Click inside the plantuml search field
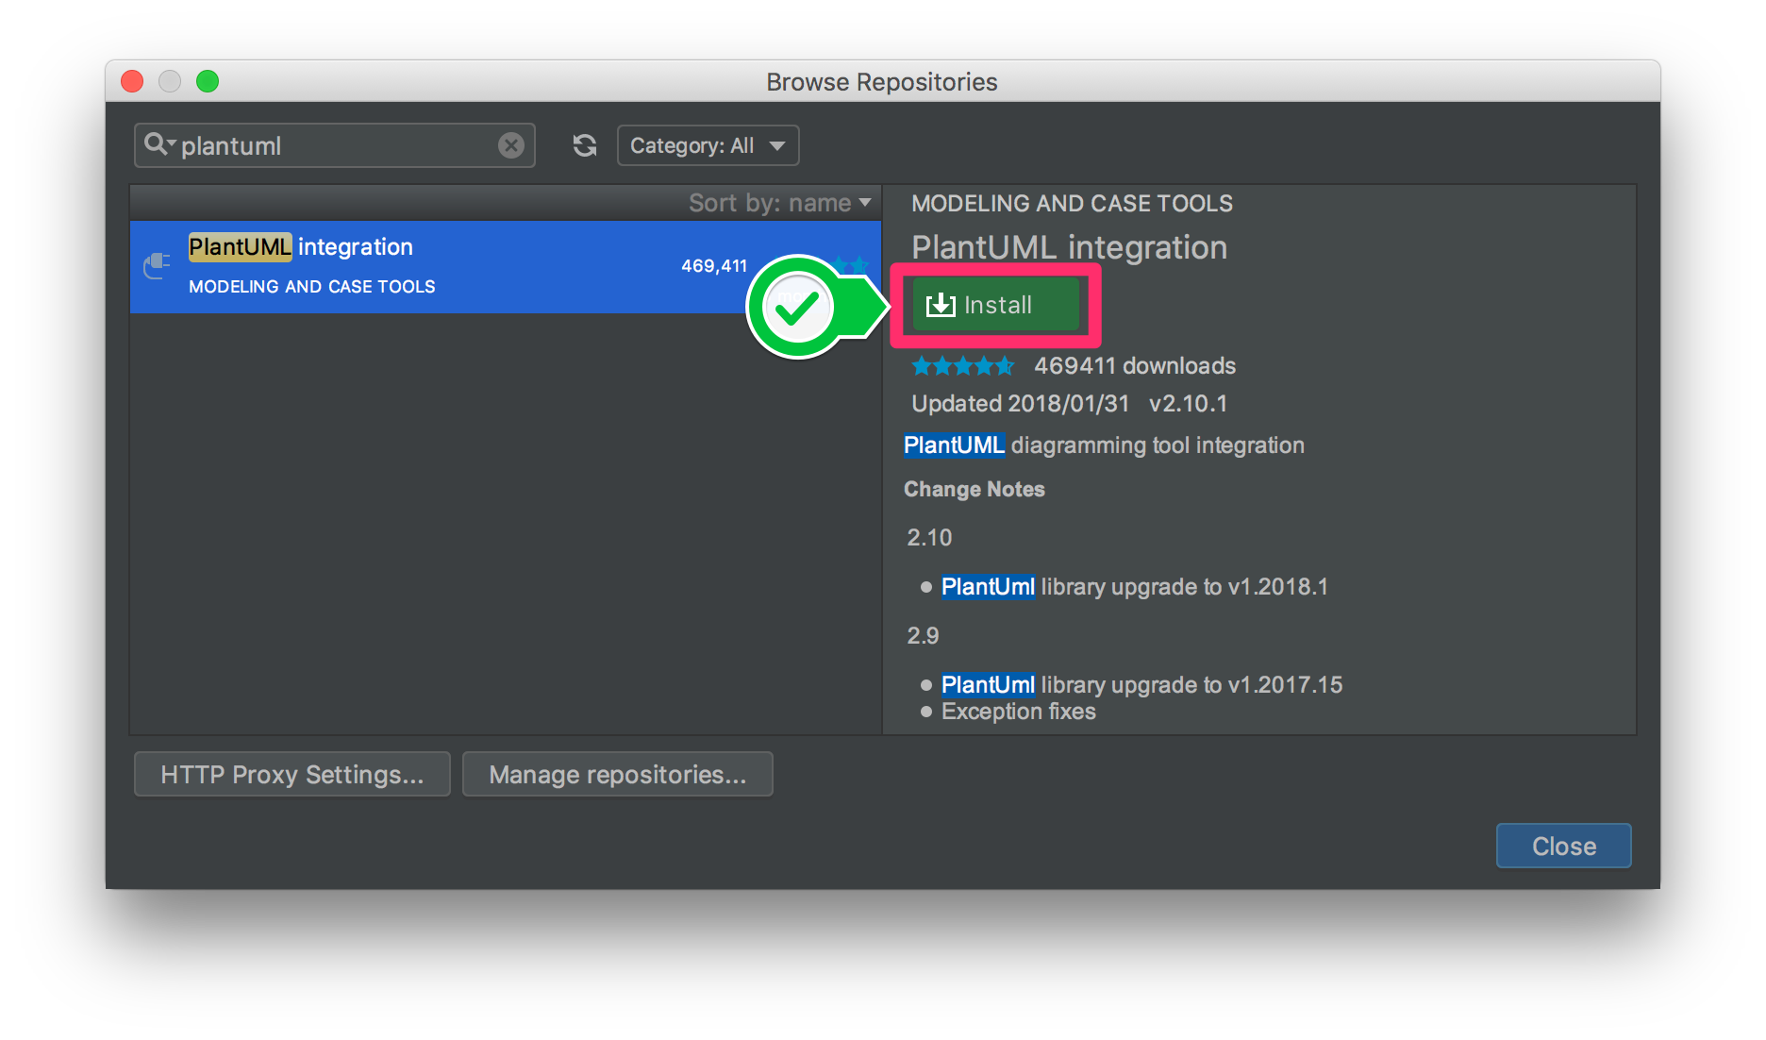The image size is (1766, 1040). click(x=335, y=145)
